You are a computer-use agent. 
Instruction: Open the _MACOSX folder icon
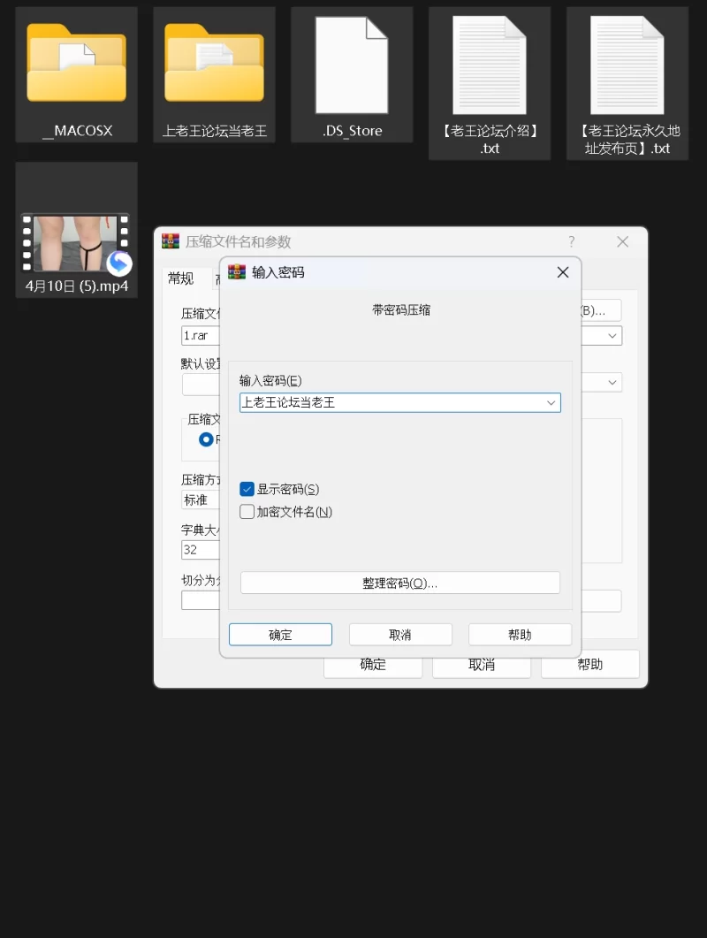(x=76, y=64)
